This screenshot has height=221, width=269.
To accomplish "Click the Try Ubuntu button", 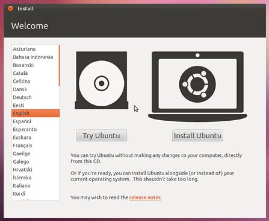I will click(x=101, y=136).
